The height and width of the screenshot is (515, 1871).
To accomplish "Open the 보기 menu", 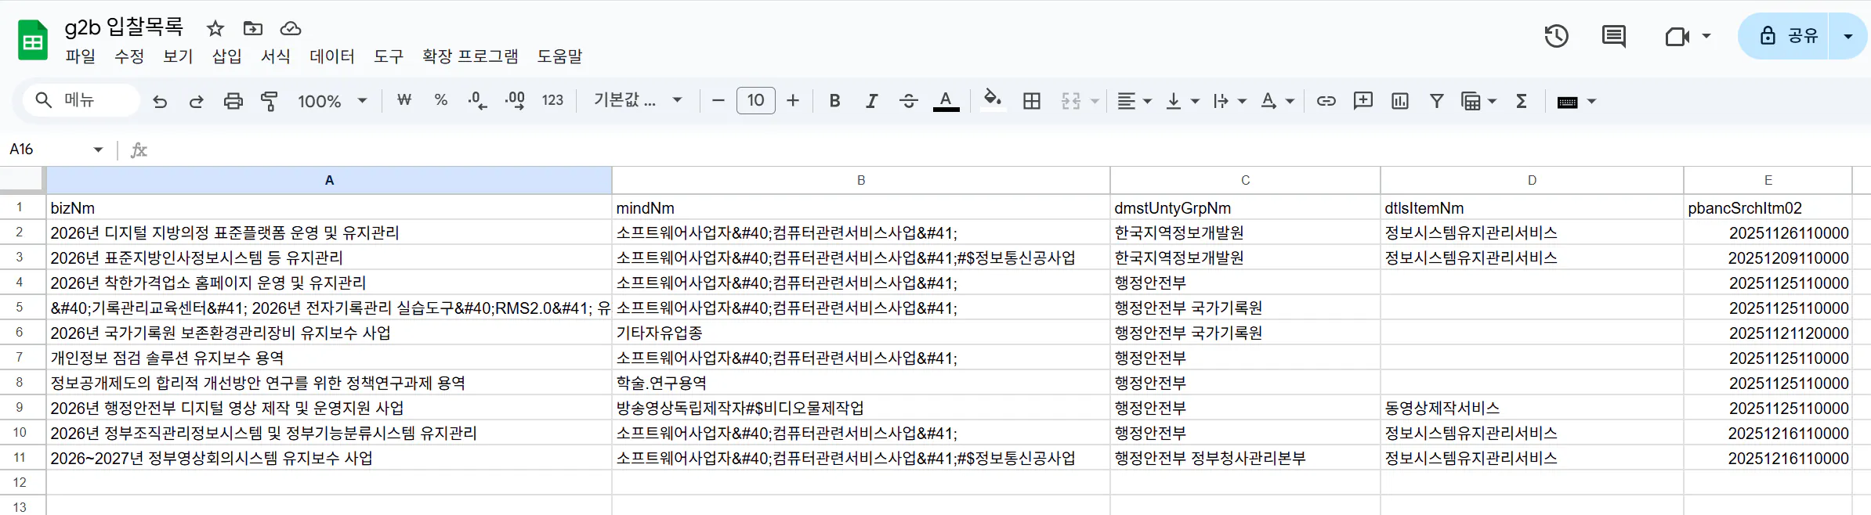I will (178, 56).
